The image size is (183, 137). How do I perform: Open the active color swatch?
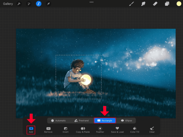(179, 4)
